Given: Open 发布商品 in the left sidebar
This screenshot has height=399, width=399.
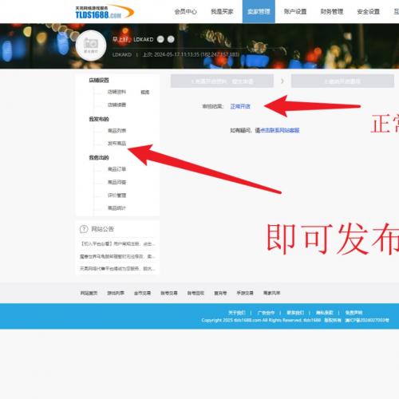Looking at the screenshot, I should coord(117,144).
